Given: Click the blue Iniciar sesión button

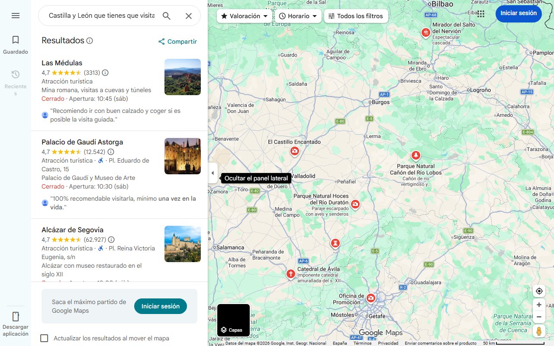Looking at the screenshot, I should pyautogui.click(x=519, y=13).
